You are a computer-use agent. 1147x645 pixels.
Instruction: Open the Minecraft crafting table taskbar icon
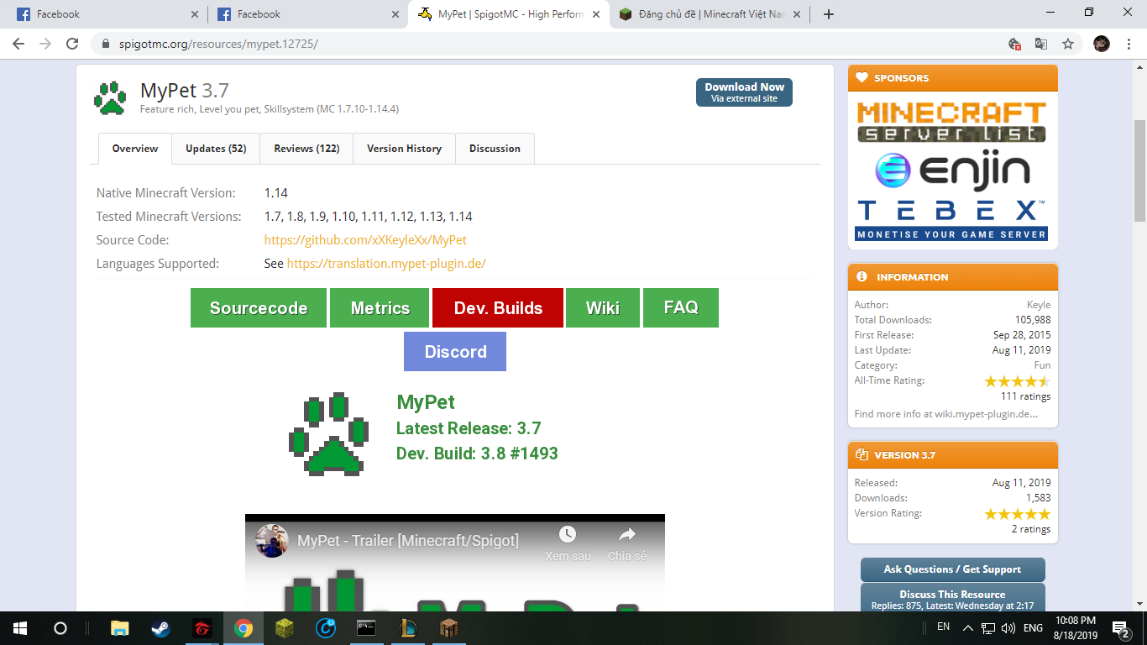click(448, 627)
